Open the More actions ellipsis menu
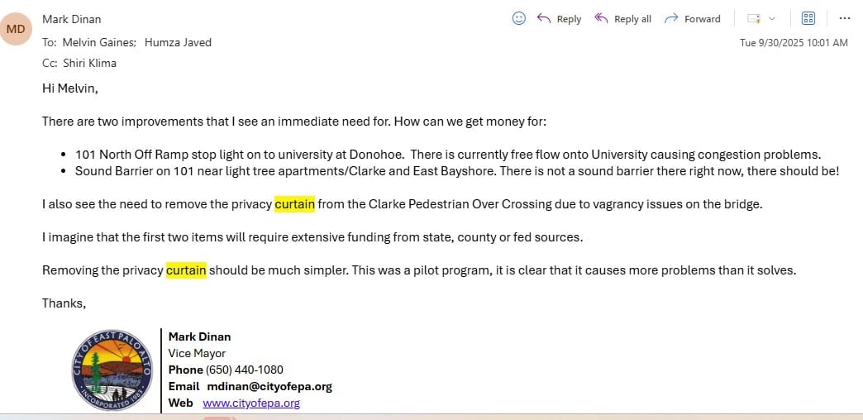The image size is (863, 420). (844, 18)
